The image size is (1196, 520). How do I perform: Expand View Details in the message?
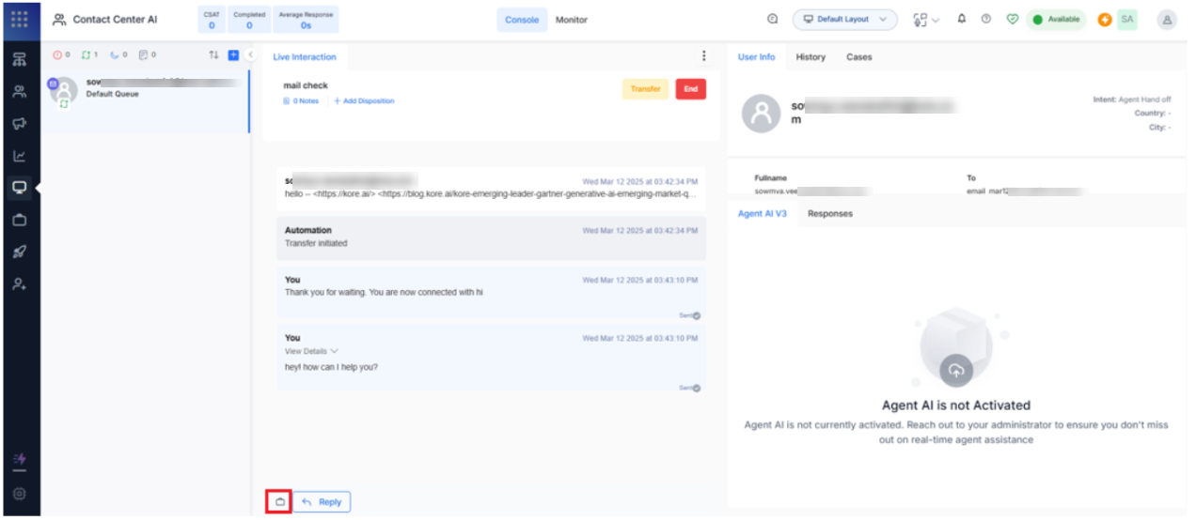[310, 351]
